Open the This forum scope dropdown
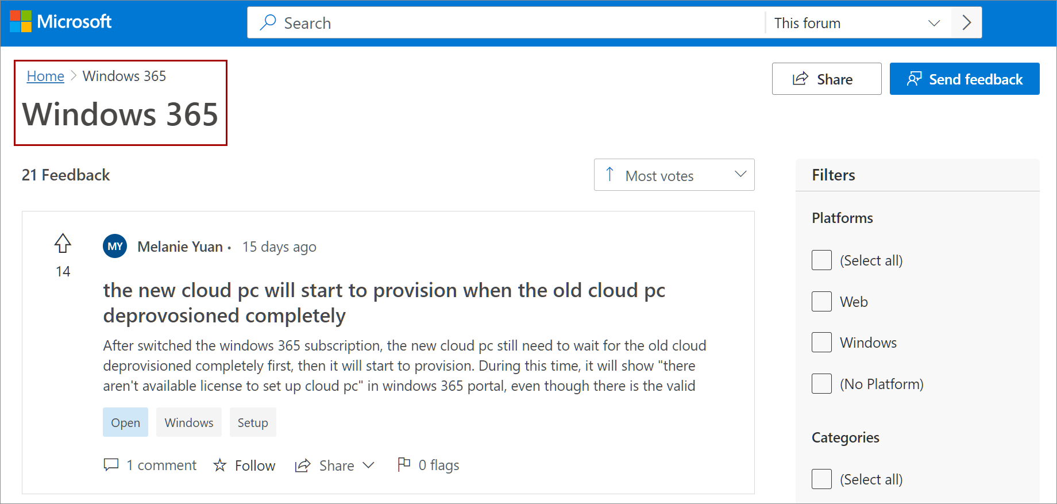This screenshot has height=504, width=1057. 858,23
